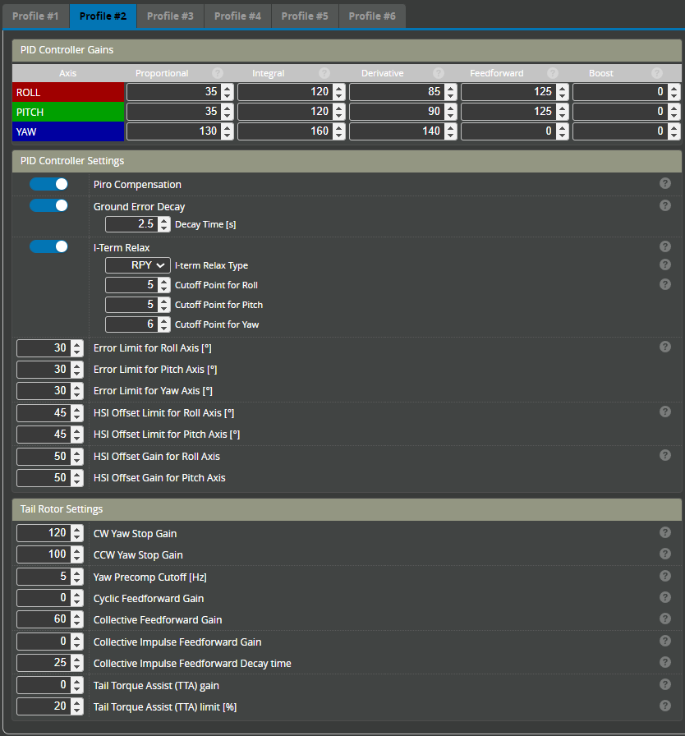Turn off Ground Error Decay switch
685x736 pixels.
pyautogui.click(x=49, y=205)
